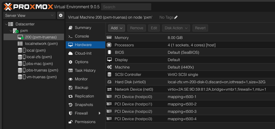275x129 pixels.
Task: Click the Remove button
Action: point(137,28)
